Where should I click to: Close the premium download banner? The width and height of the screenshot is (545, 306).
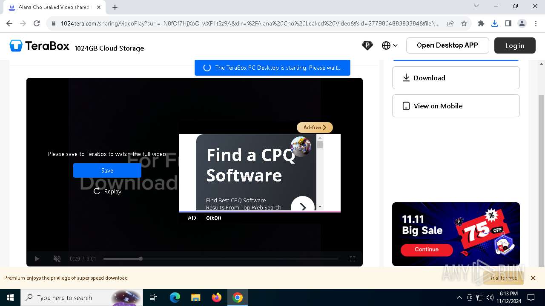click(x=533, y=278)
